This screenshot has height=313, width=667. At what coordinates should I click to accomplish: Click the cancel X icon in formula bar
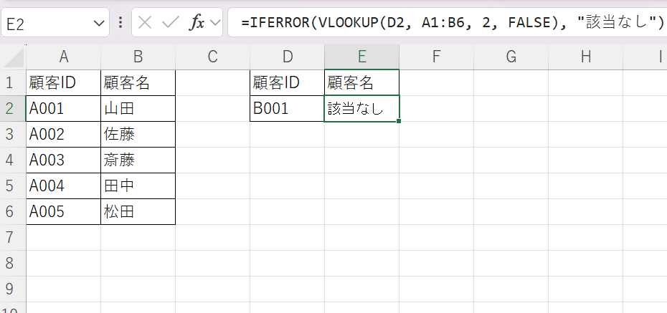[145, 22]
